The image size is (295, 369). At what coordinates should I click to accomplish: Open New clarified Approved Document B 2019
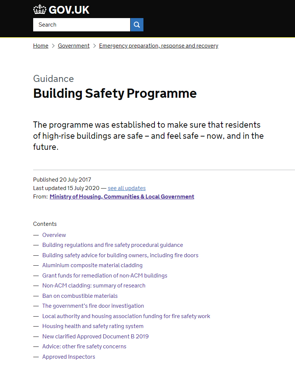pyautogui.click(x=95, y=337)
